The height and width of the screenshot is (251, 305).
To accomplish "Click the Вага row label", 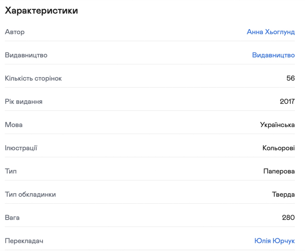I will click(x=12, y=218).
